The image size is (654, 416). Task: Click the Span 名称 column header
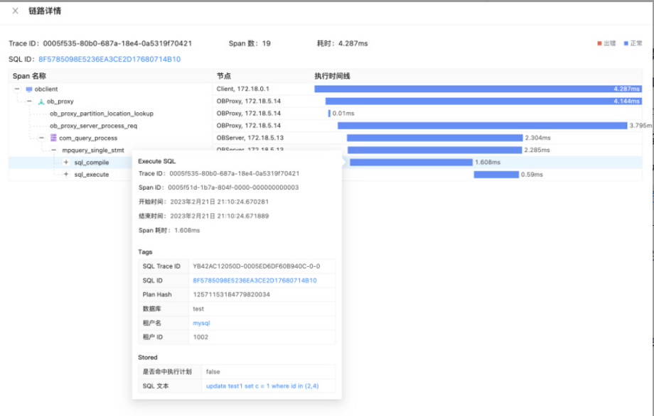29,76
